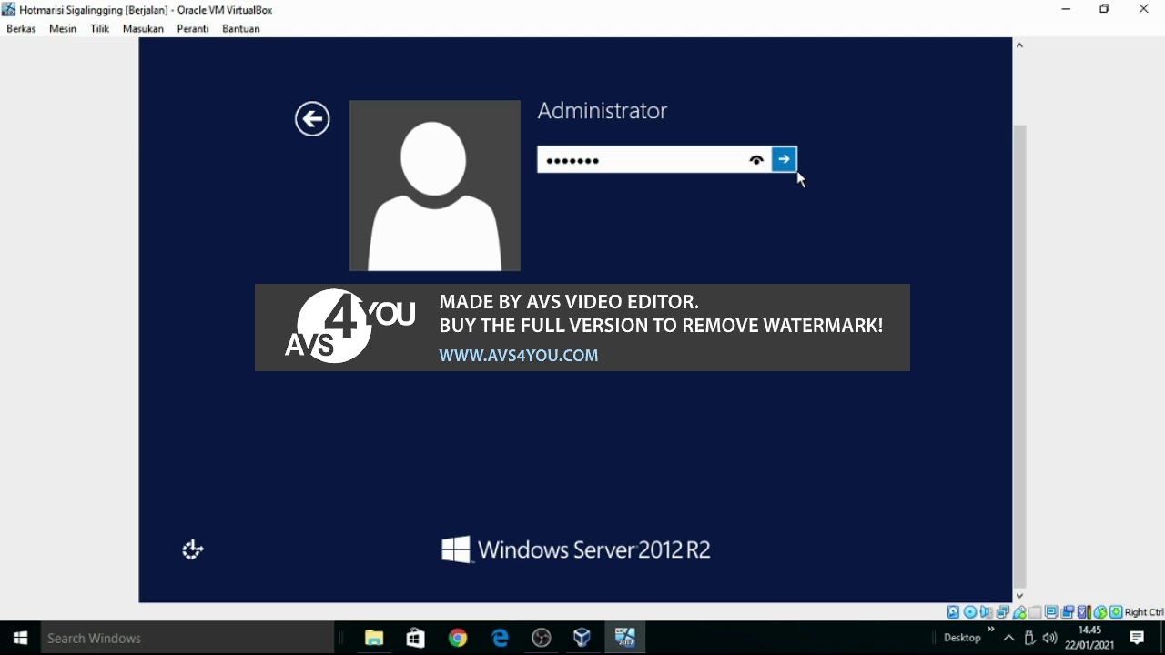The height and width of the screenshot is (655, 1165).
Task: Open the Peranti menu
Action: [193, 28]
